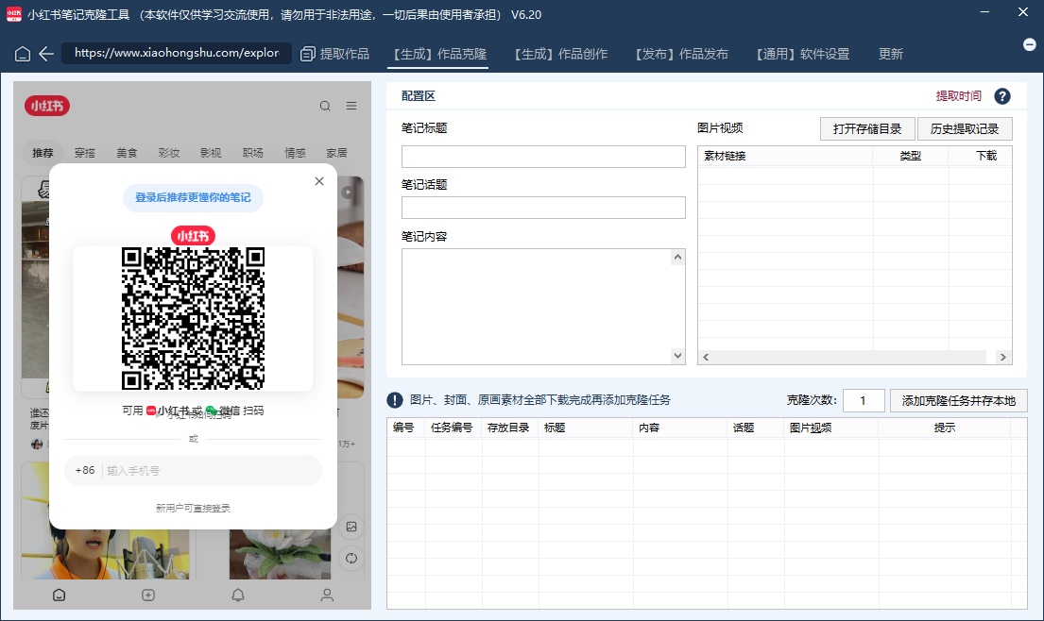Click the 打开存储目录 button

(x=866, y=128)
